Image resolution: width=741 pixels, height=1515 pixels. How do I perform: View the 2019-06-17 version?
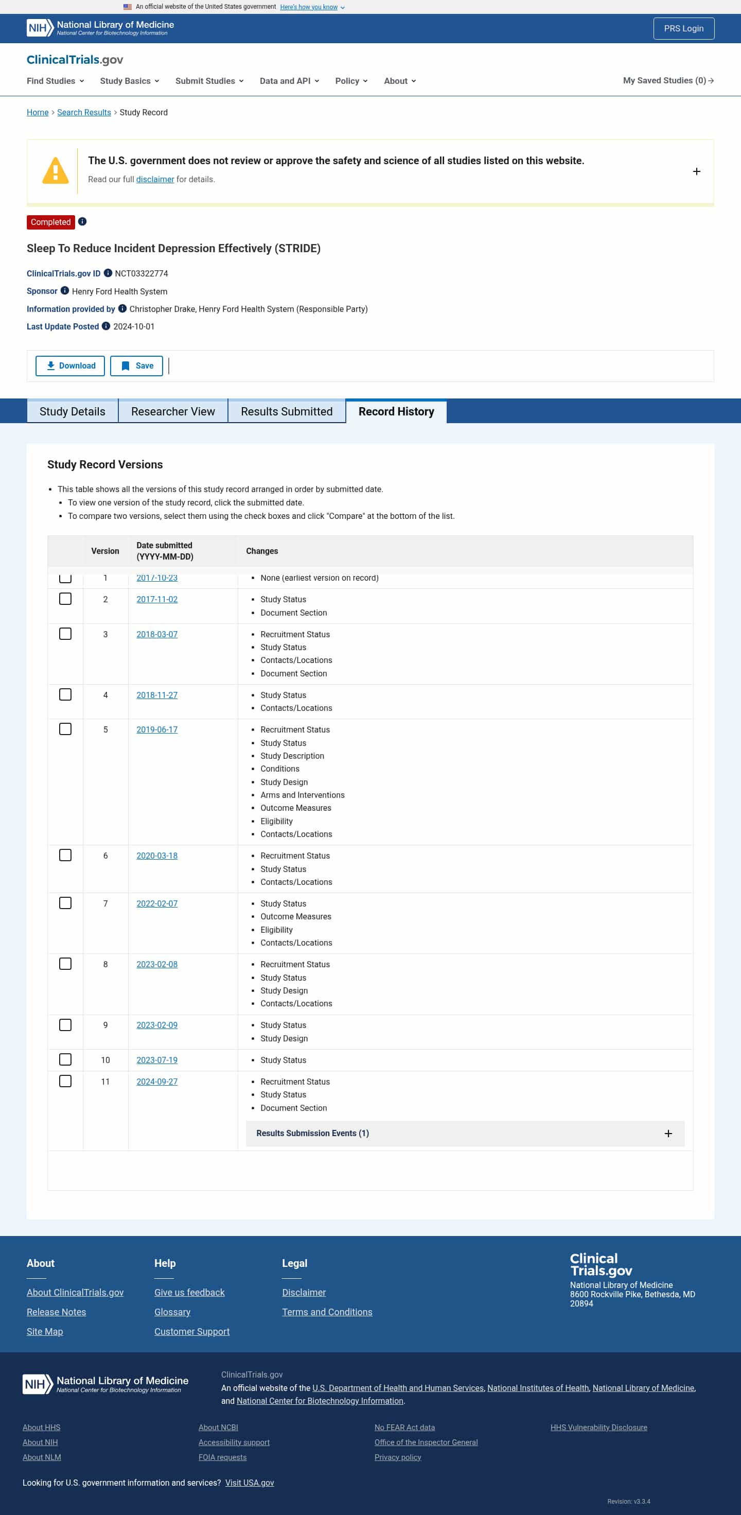157,729
